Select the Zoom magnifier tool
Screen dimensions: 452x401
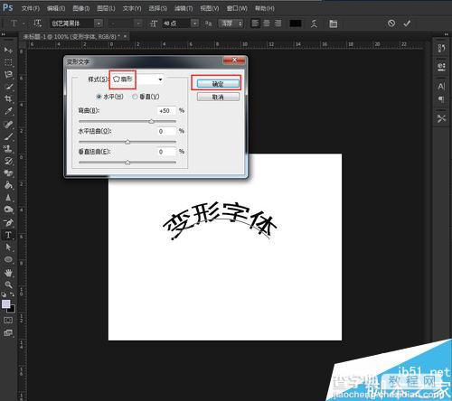coord(8,284)
